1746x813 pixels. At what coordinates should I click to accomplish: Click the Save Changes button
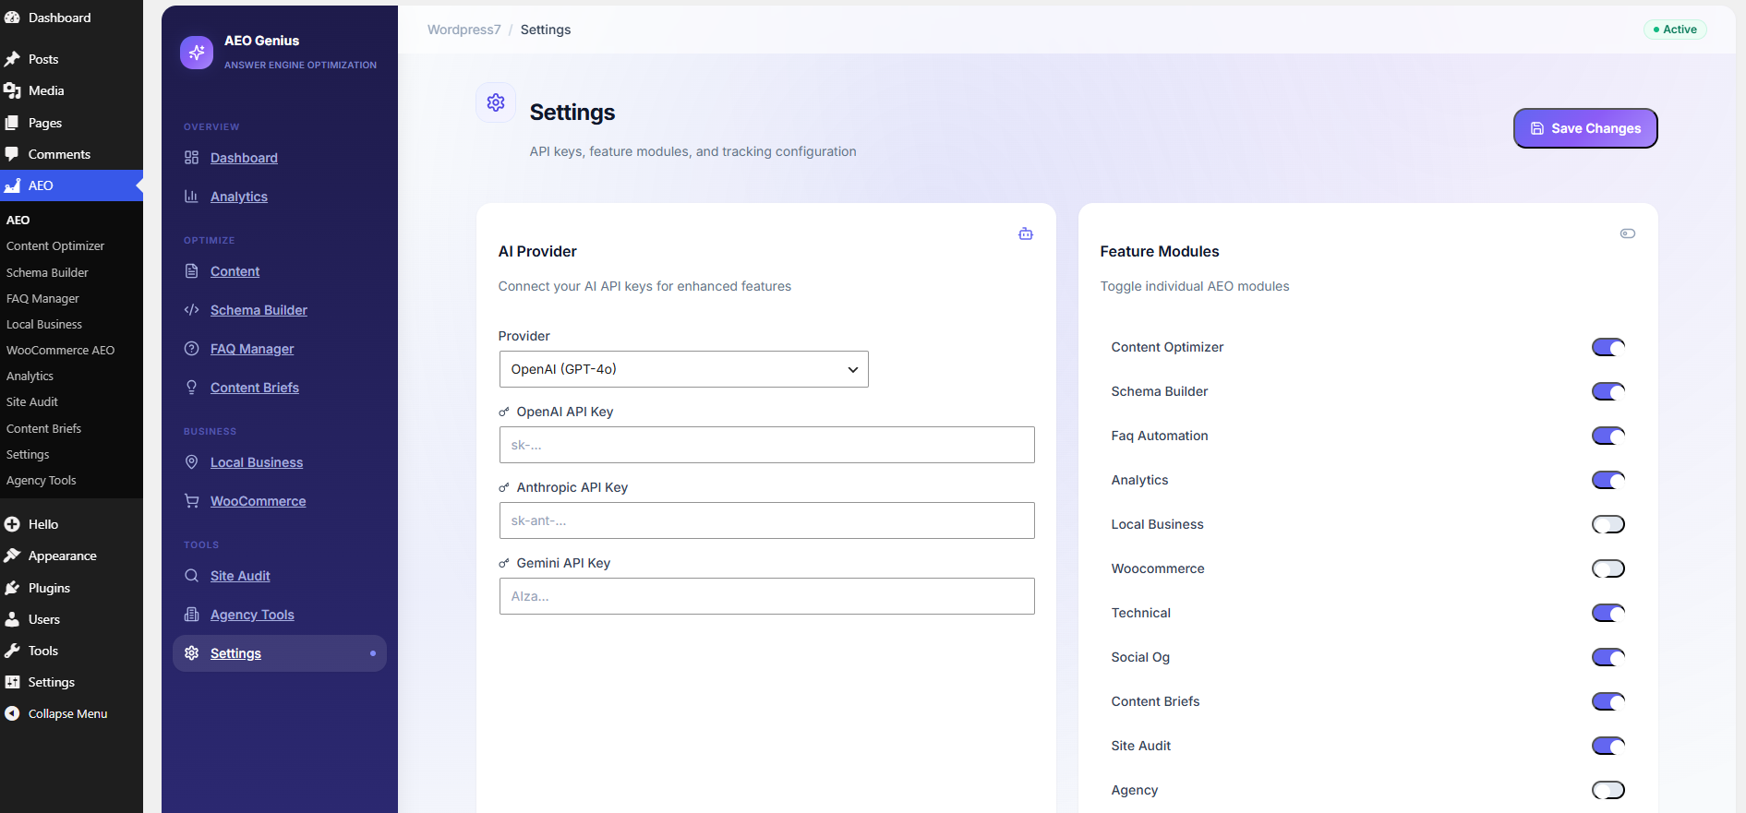pyautogui.click(x=1585, y=128)
